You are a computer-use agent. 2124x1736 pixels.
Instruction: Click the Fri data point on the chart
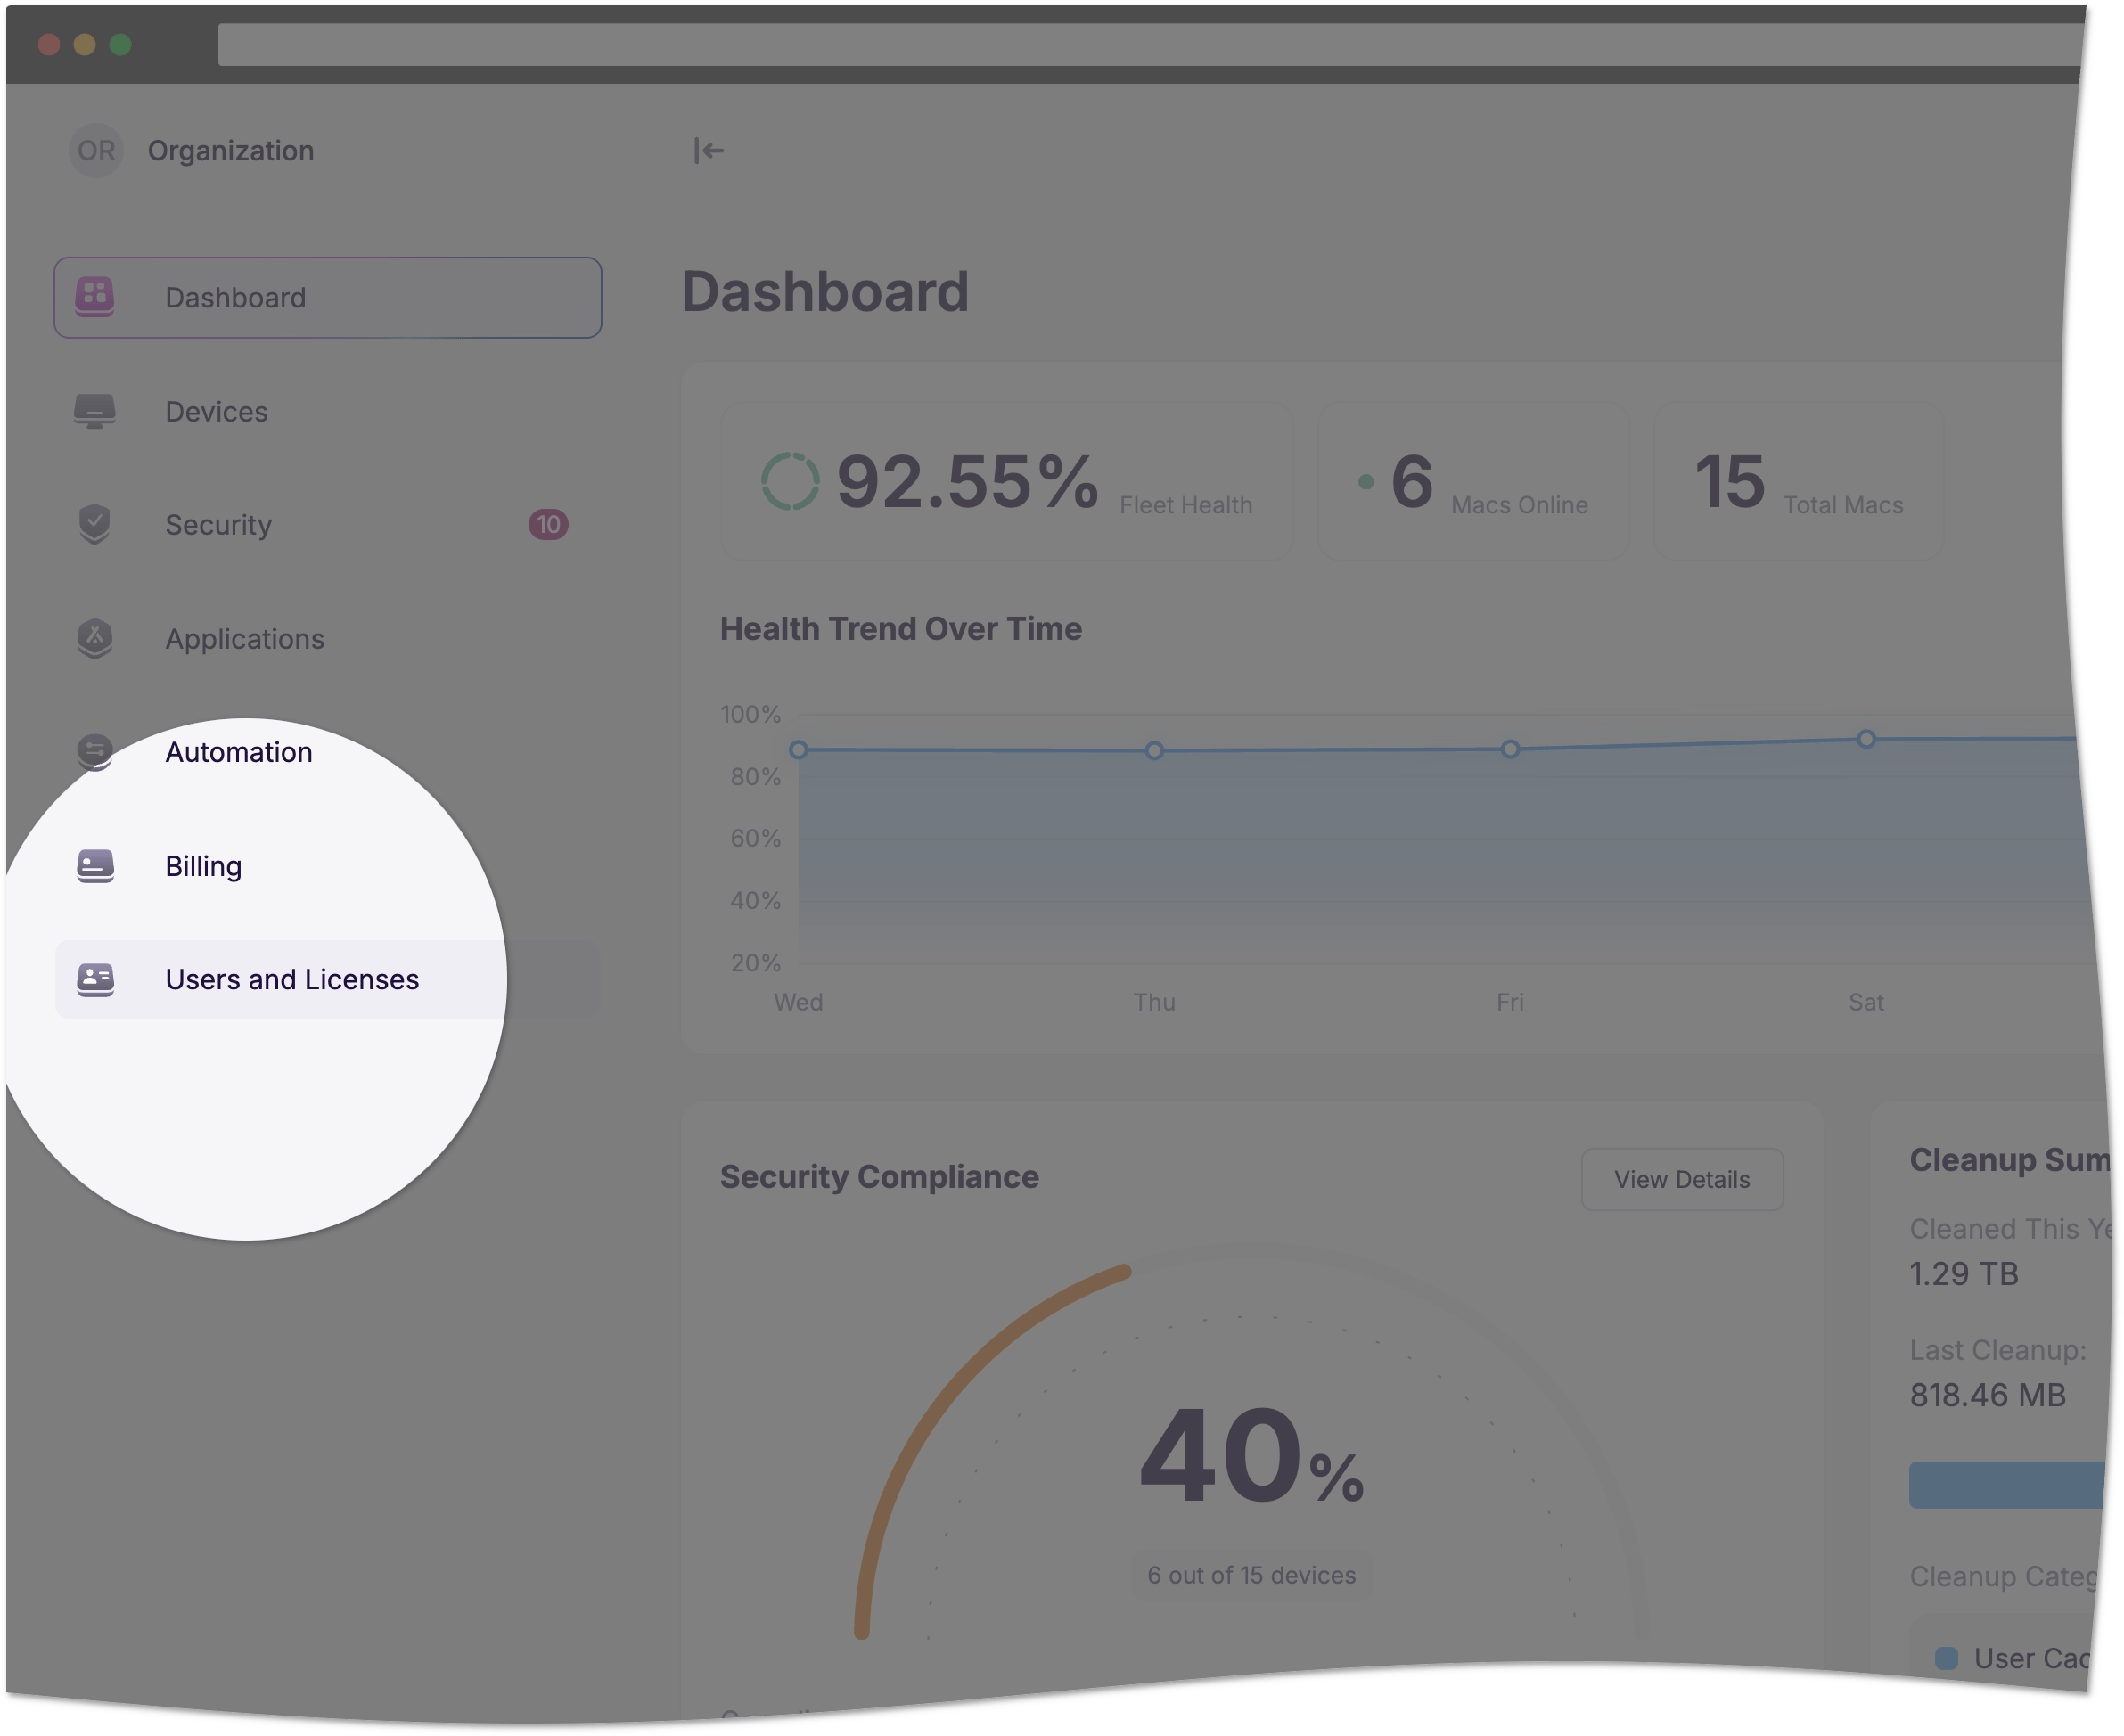tap(1510, 750)
